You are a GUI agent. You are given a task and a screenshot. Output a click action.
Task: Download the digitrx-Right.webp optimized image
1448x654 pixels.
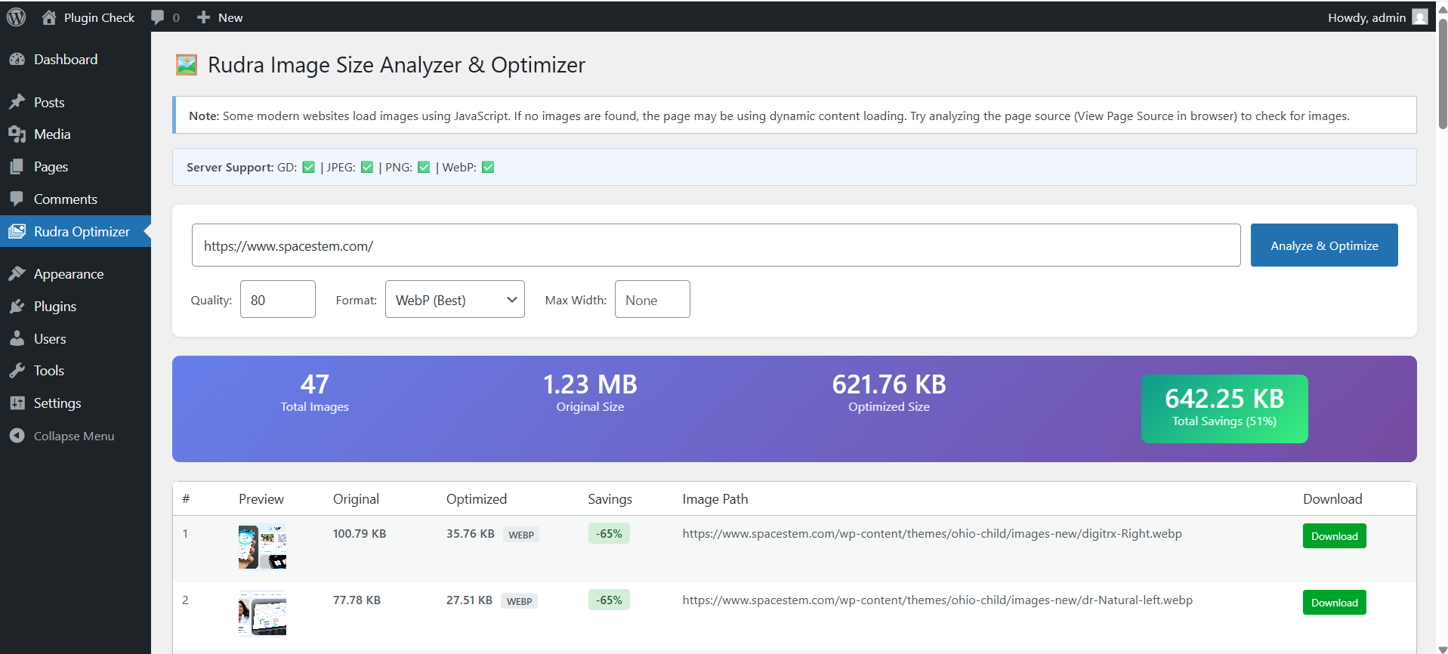tap(1334, 536)
